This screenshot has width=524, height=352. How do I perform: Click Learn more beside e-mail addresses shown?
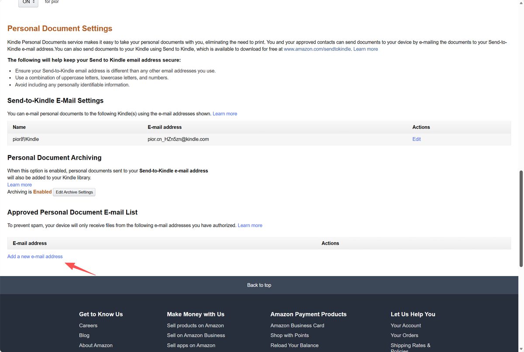tap(225, 114)
